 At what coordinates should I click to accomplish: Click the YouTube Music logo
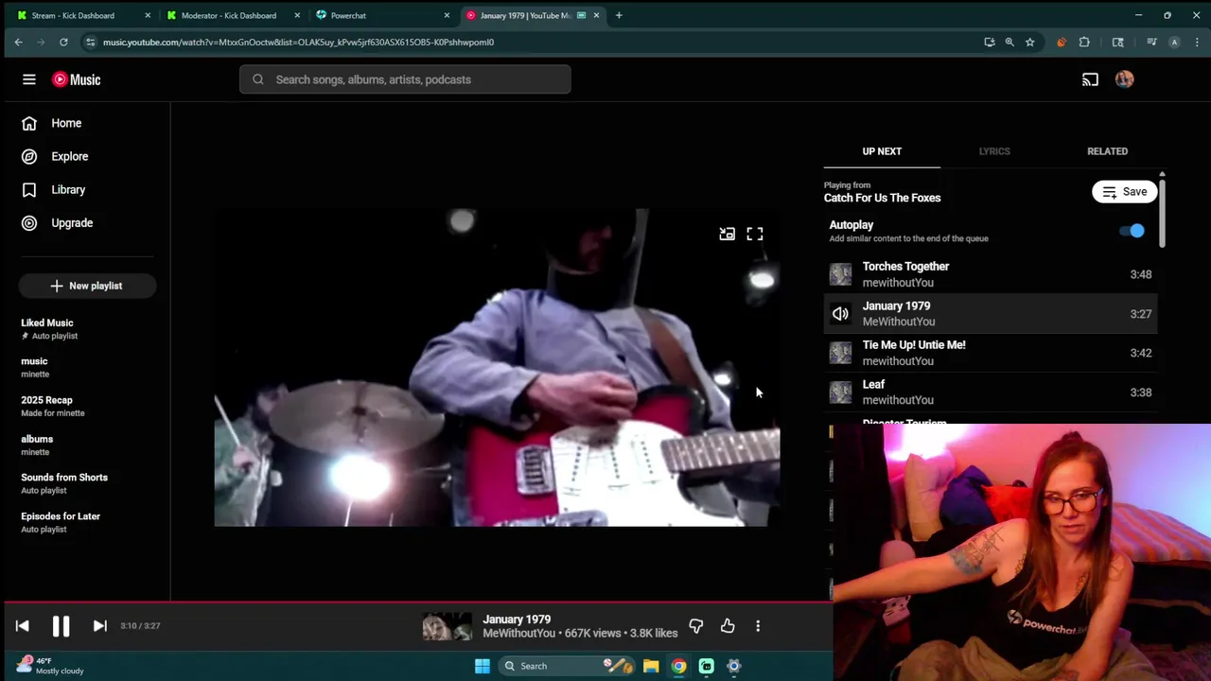point(77,79)
